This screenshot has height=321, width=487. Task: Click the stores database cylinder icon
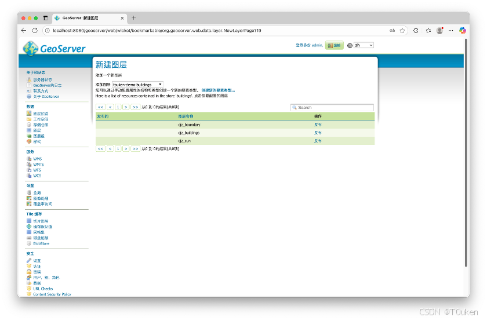29,125
